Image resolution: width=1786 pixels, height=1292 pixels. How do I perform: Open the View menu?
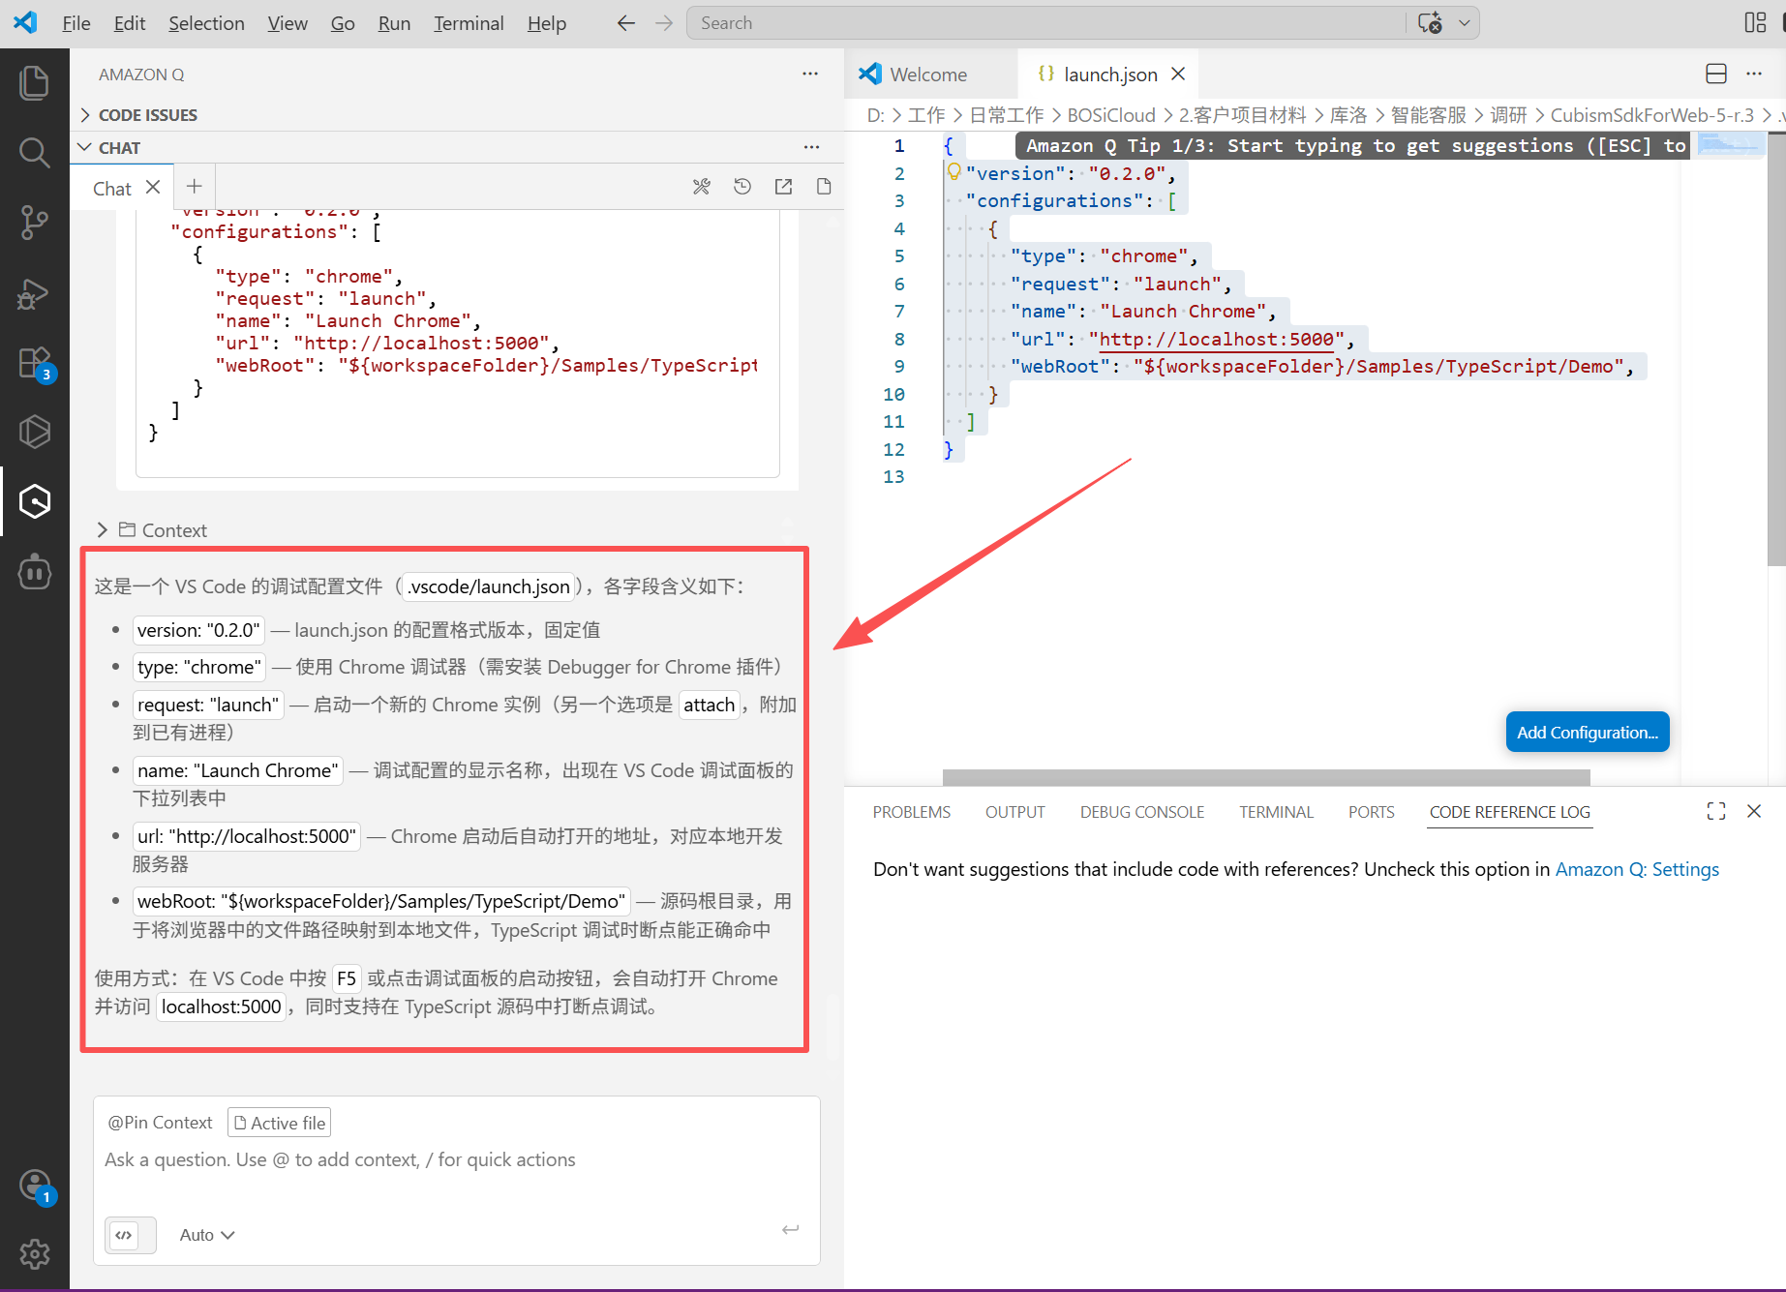[288, 23]
